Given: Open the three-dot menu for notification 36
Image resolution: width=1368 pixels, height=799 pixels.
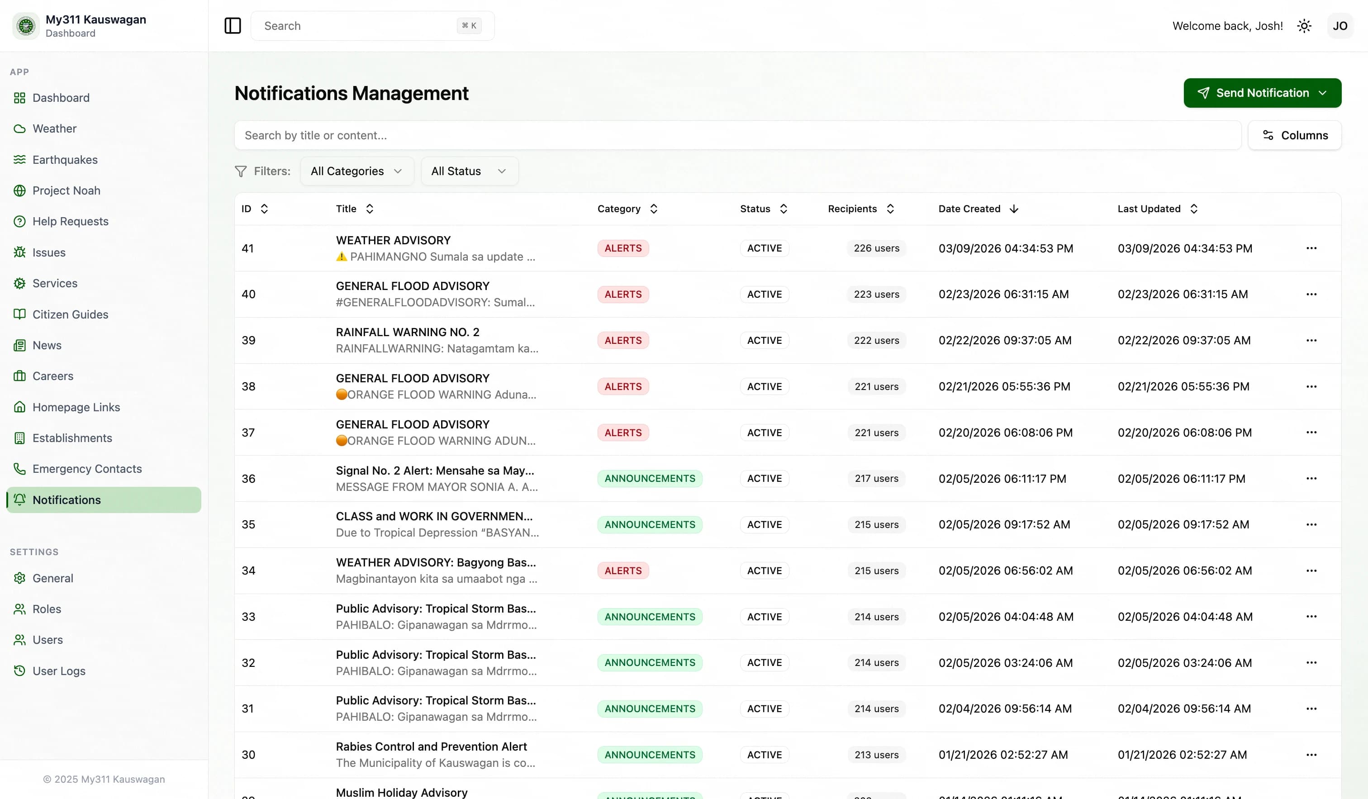Looking at the screenshot, I should pyautogui.click(x=1311, y=478).
